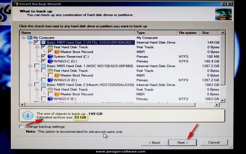Collapse First Hard Disk Track under Disk 1

[37, 71]
